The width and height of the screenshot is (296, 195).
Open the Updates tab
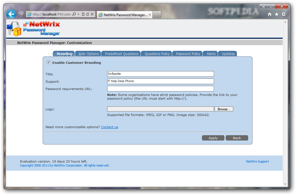[x=228, y=54]
